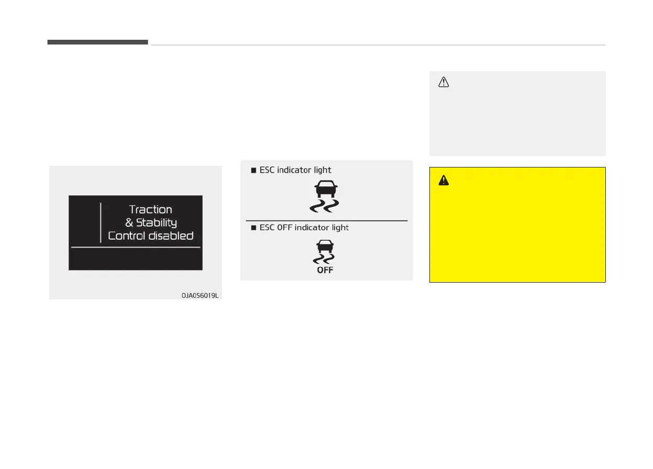Click the solid warning triangle in yellow box
Screen dimensions: 653x469
(444, 180)
